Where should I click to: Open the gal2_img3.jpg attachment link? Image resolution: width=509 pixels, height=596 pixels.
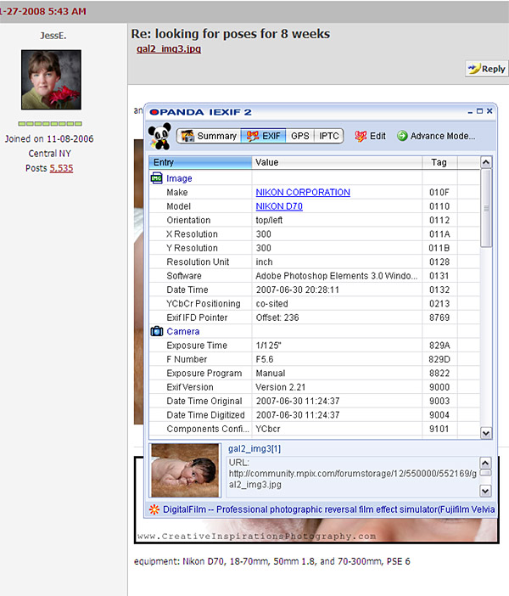pyautogui.click(x=169, y=48)
